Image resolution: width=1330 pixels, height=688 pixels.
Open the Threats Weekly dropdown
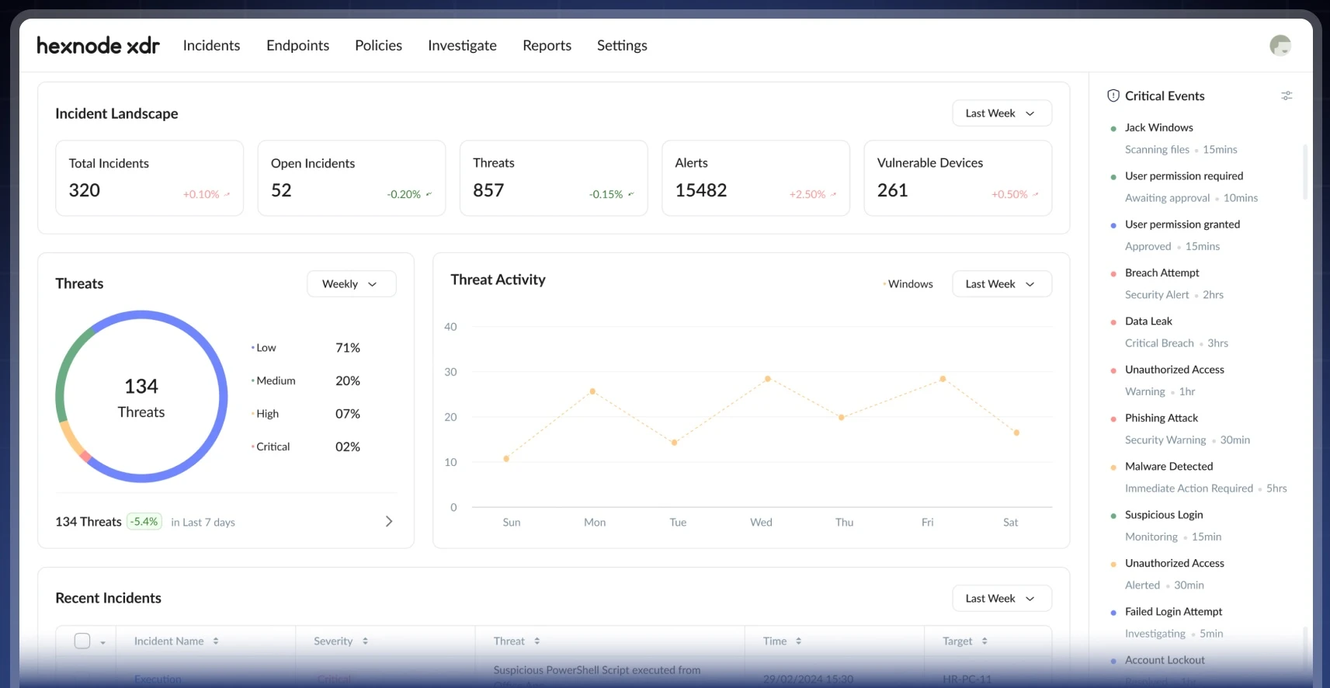[x=351, y=284]
